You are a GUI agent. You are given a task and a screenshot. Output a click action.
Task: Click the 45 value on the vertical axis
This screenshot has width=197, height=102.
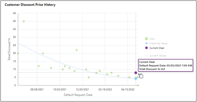(14, 13)
